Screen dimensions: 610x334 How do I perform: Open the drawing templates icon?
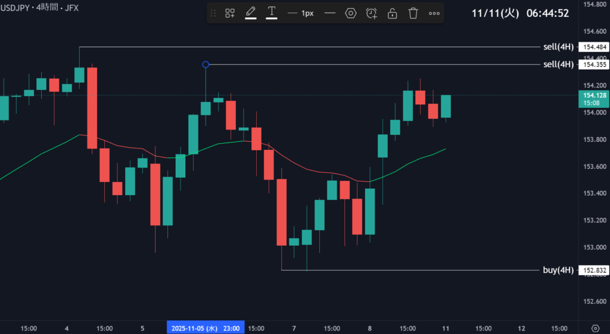(230, 13)
